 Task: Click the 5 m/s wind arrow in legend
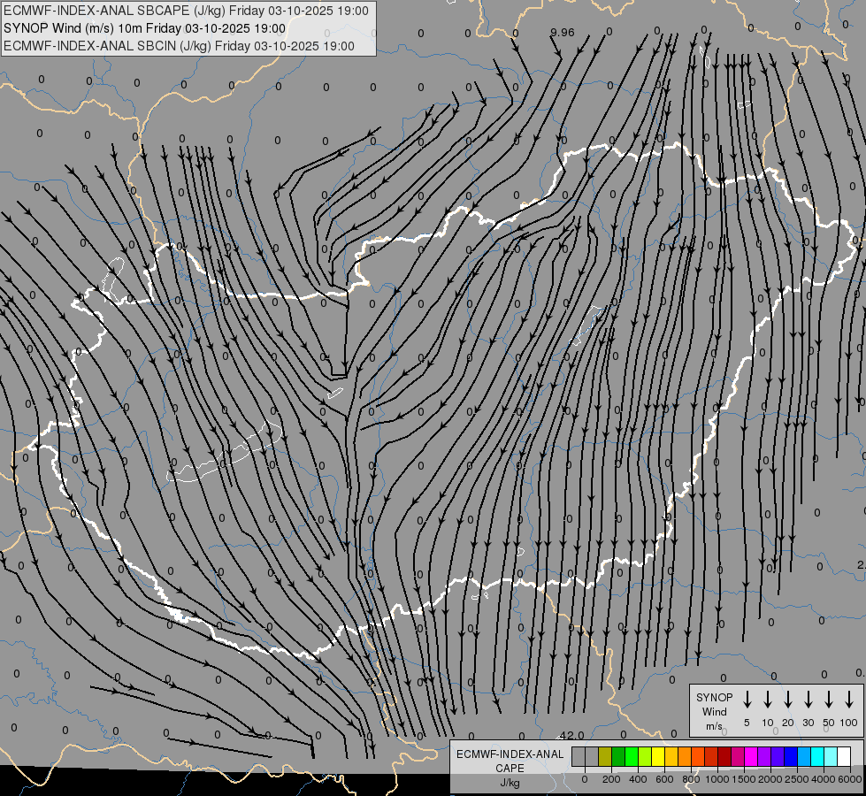pyautogui.click(x=747, y=700)
